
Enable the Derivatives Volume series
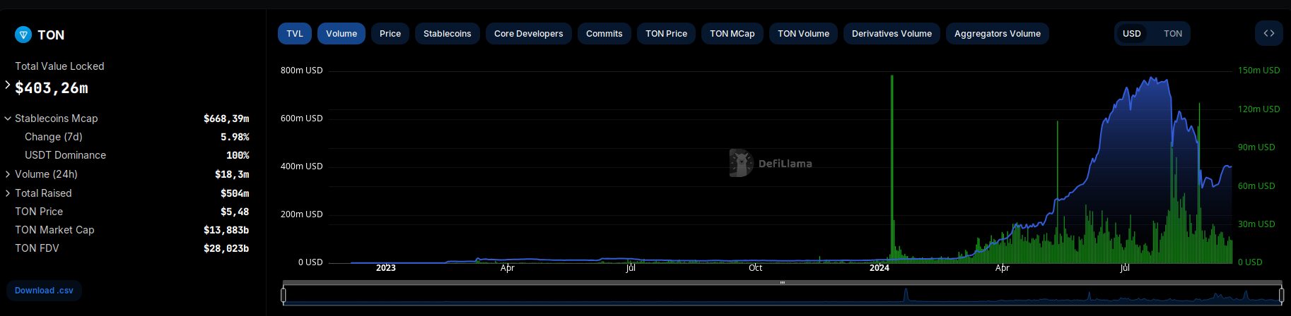tap(892, 33)
